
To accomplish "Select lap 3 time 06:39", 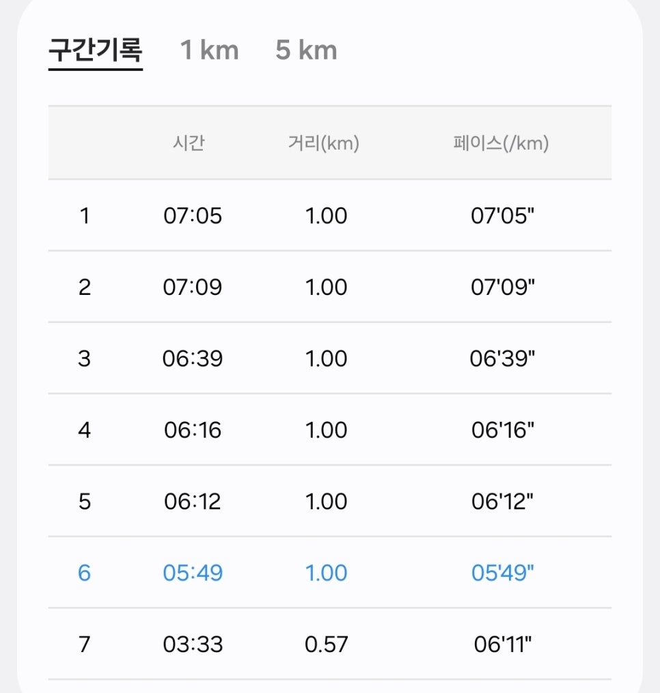I will coord(193,358).
